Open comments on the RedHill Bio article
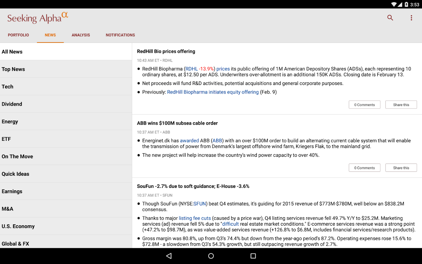This screenshot has height=264, width=422. pos(364,105)
